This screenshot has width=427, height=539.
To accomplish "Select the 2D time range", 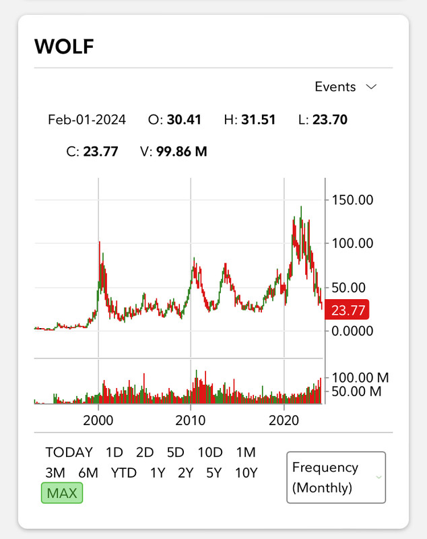I will pyautogui.click(x=145, y=452).
